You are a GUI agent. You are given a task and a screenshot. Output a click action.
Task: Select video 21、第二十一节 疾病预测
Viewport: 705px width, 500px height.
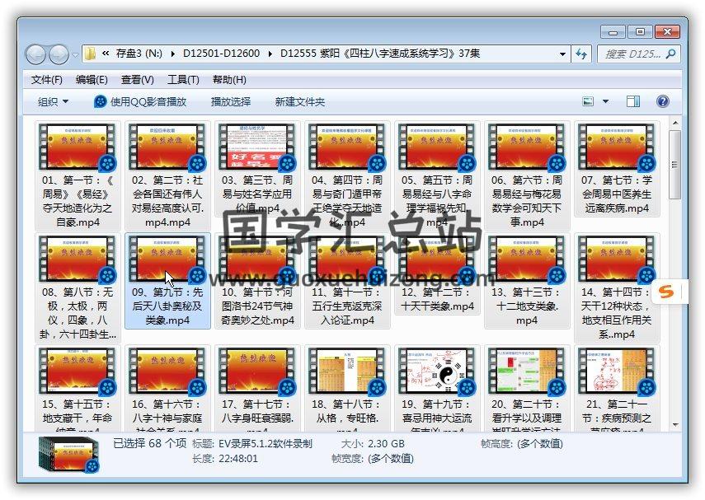click(x=617, y=388)
